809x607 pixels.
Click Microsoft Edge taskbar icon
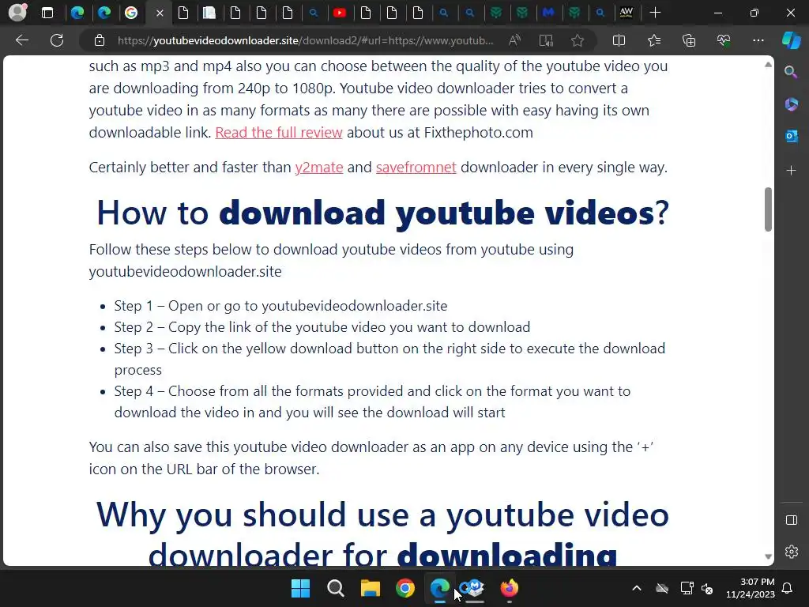tap(440, 588)
